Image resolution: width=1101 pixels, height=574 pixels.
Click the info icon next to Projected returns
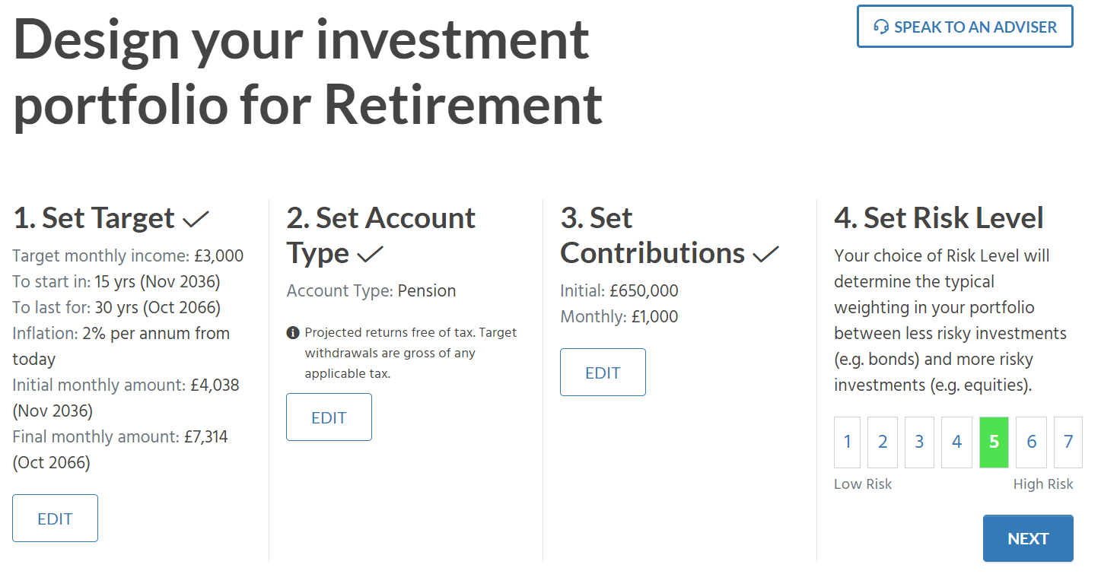293,333
